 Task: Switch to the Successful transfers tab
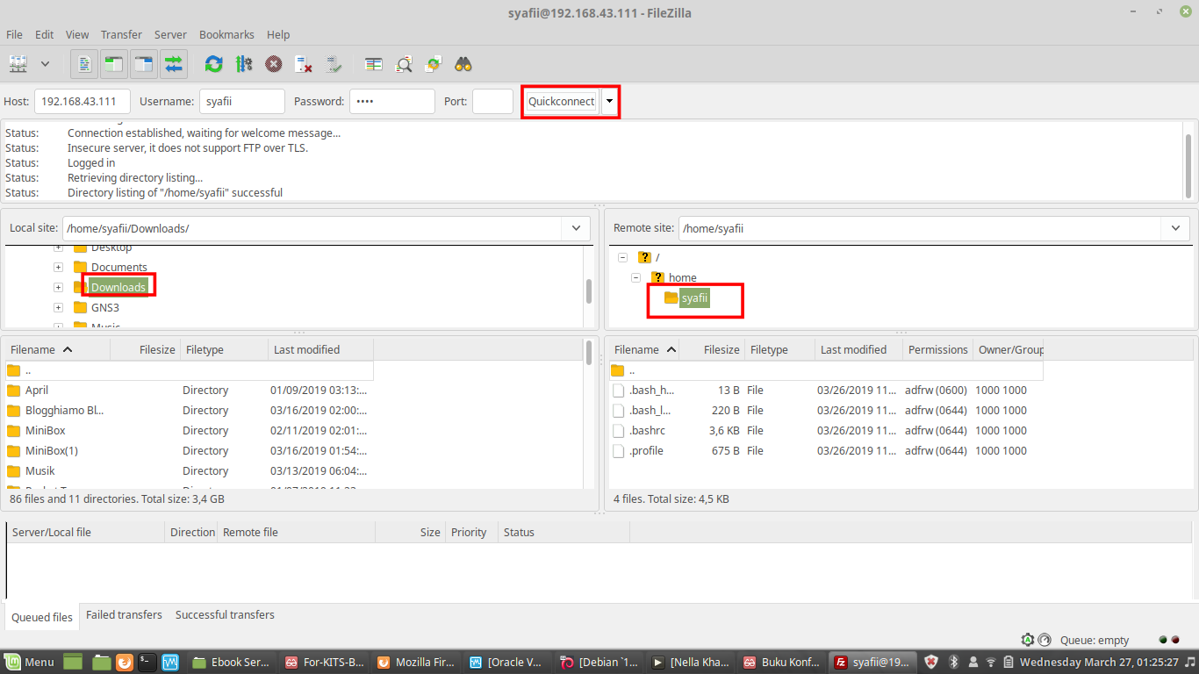pyautogui.click(x=225, y=615)
